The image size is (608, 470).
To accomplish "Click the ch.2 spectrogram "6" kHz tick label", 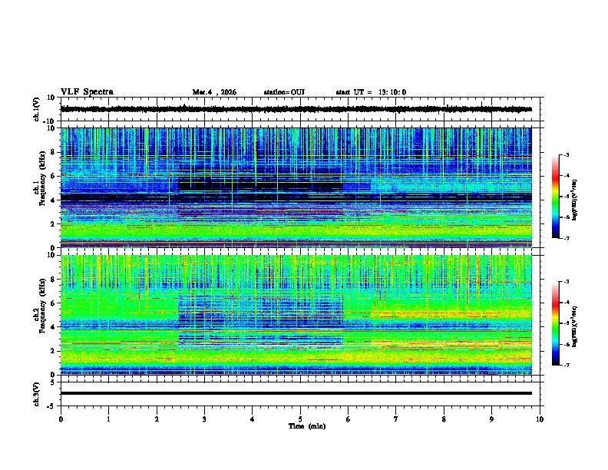I will coord(53,303).
